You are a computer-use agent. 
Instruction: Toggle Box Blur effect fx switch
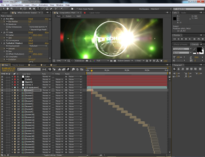click(4, 19)
